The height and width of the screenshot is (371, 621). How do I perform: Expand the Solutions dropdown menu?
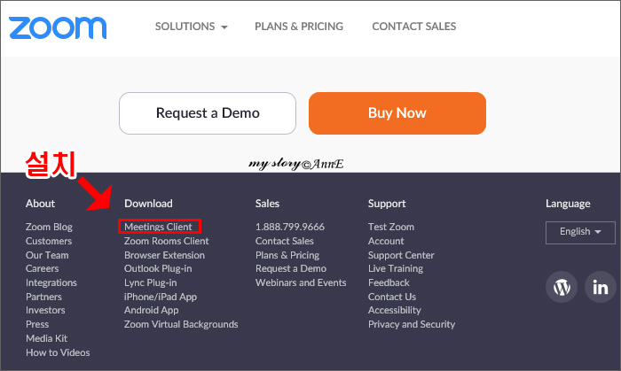(x=192, y=27)
